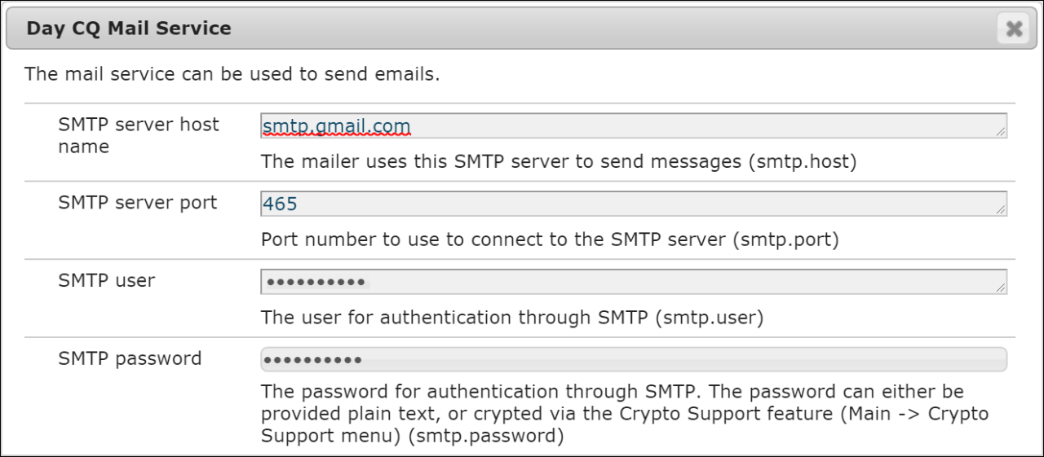Close the Day CQ Mail Service dialog
Viewport: 1044px width, 457px height.
[x=1014, y=29]
